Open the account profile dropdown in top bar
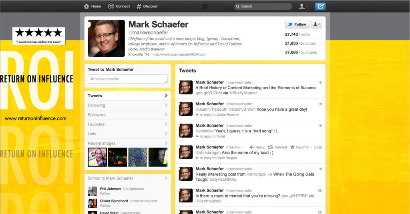410x214 pixels. point(303,6)
